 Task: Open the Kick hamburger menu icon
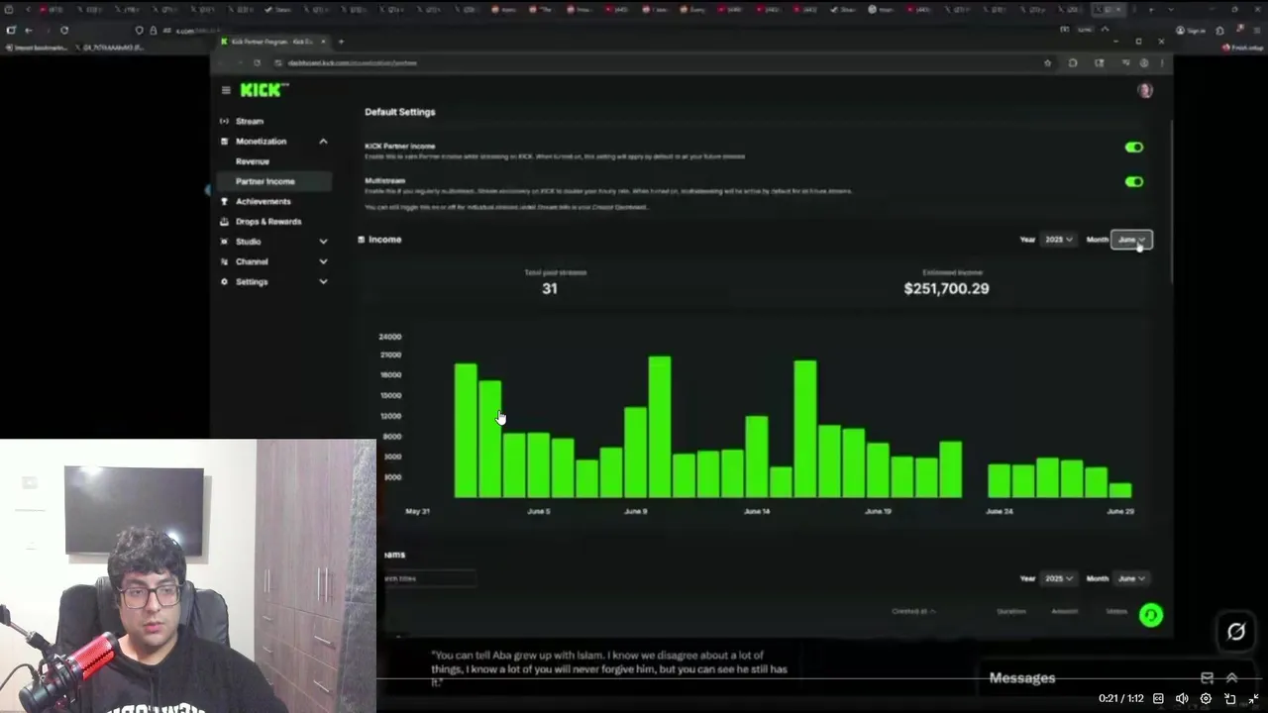pos(226,90)
